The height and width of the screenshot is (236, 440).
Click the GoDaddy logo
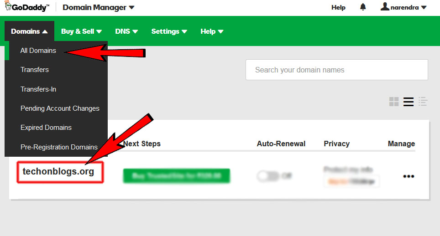pos(26,7)
